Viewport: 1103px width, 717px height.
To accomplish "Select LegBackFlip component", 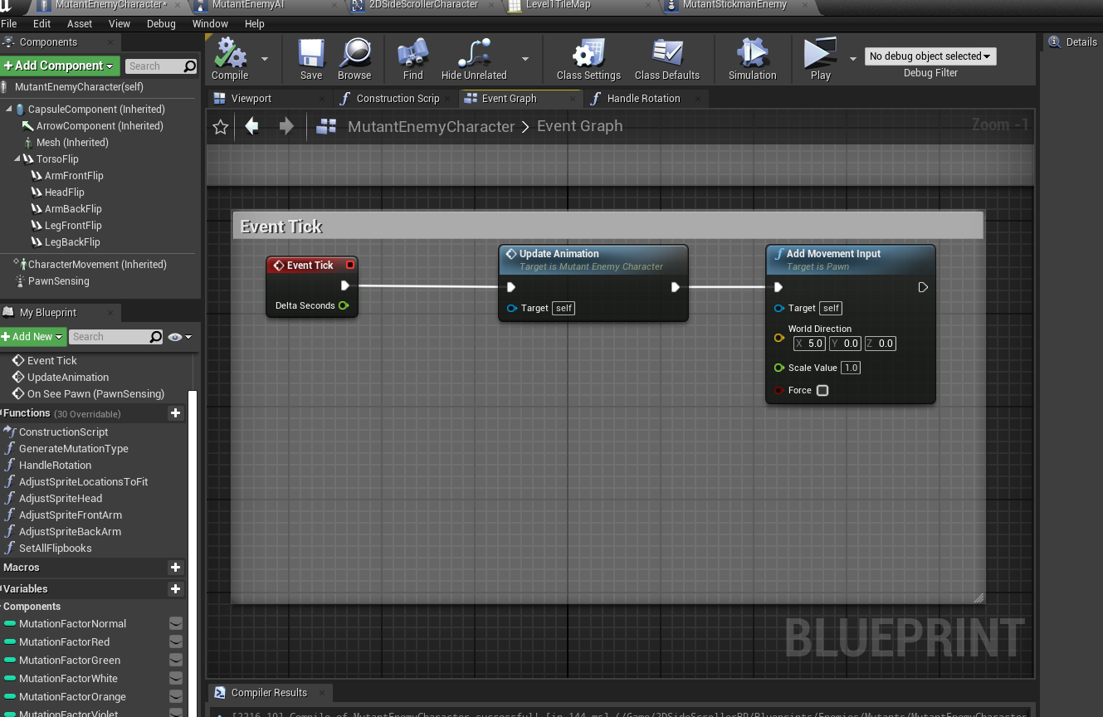I will 72,242.
